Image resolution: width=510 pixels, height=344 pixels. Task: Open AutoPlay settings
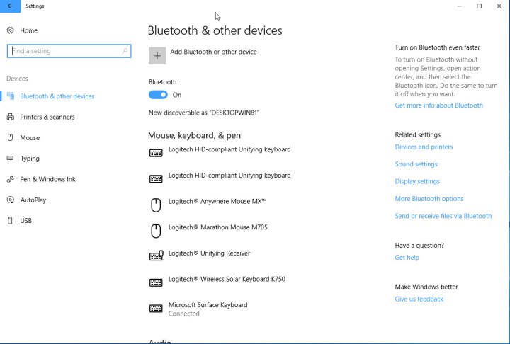pyautogui.click(x=33, y=200)
